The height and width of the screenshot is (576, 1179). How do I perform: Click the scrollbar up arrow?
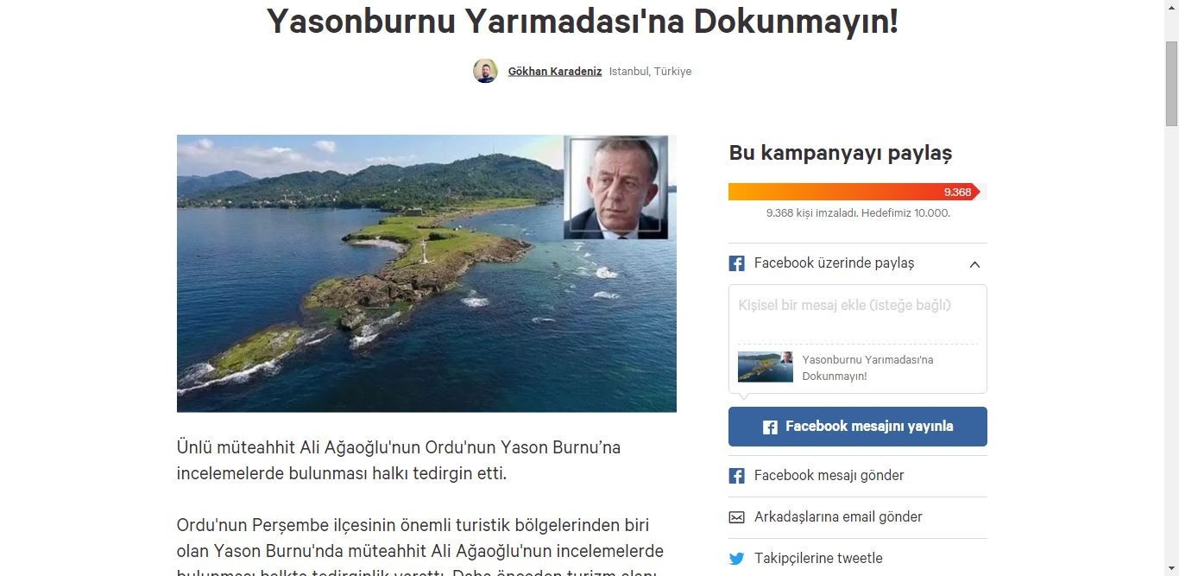click(x=1171, y=7)
